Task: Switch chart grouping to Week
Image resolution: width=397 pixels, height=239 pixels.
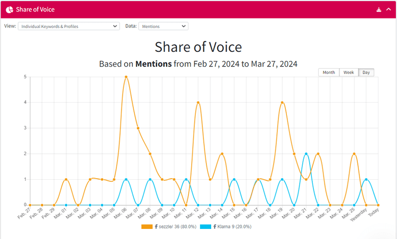Action: click(x=349, y=72)
